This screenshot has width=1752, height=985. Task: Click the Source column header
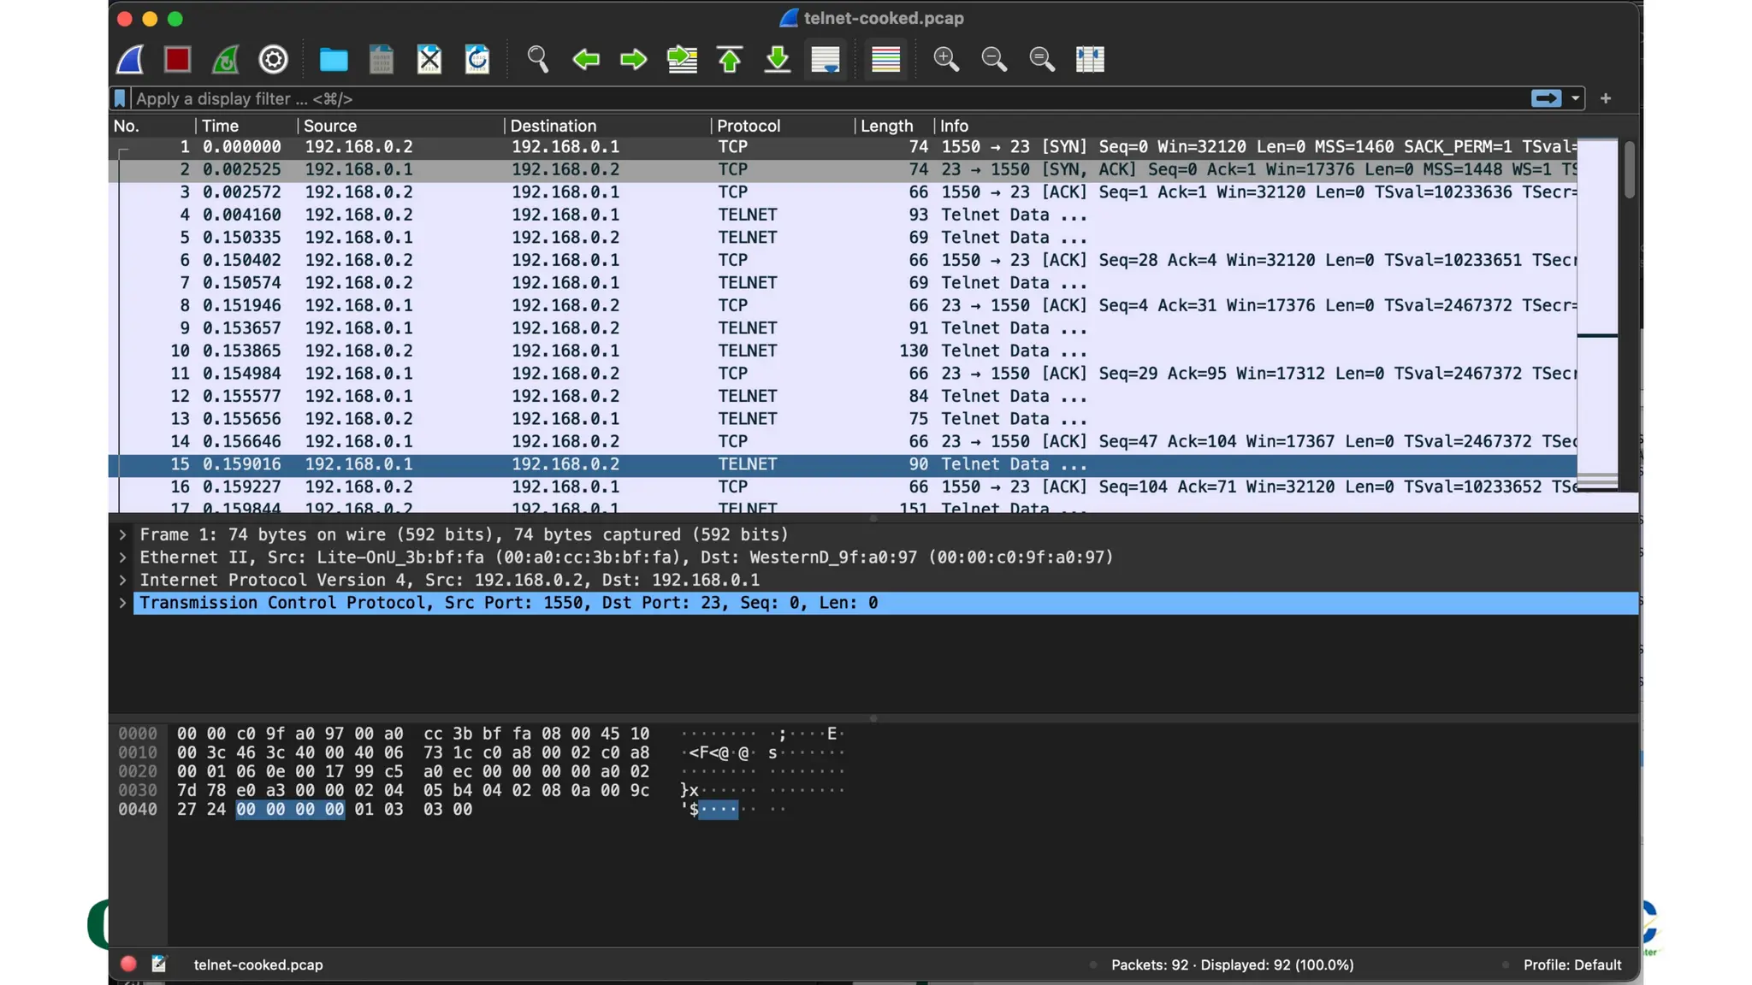click(x=330, y=126)
